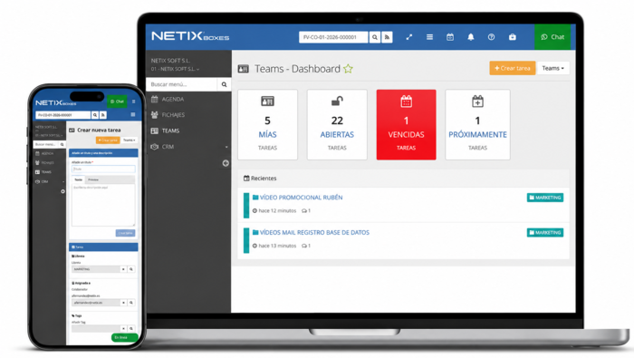
Task: Search tags with the magnifier icon
Action: tap(131, 328)
